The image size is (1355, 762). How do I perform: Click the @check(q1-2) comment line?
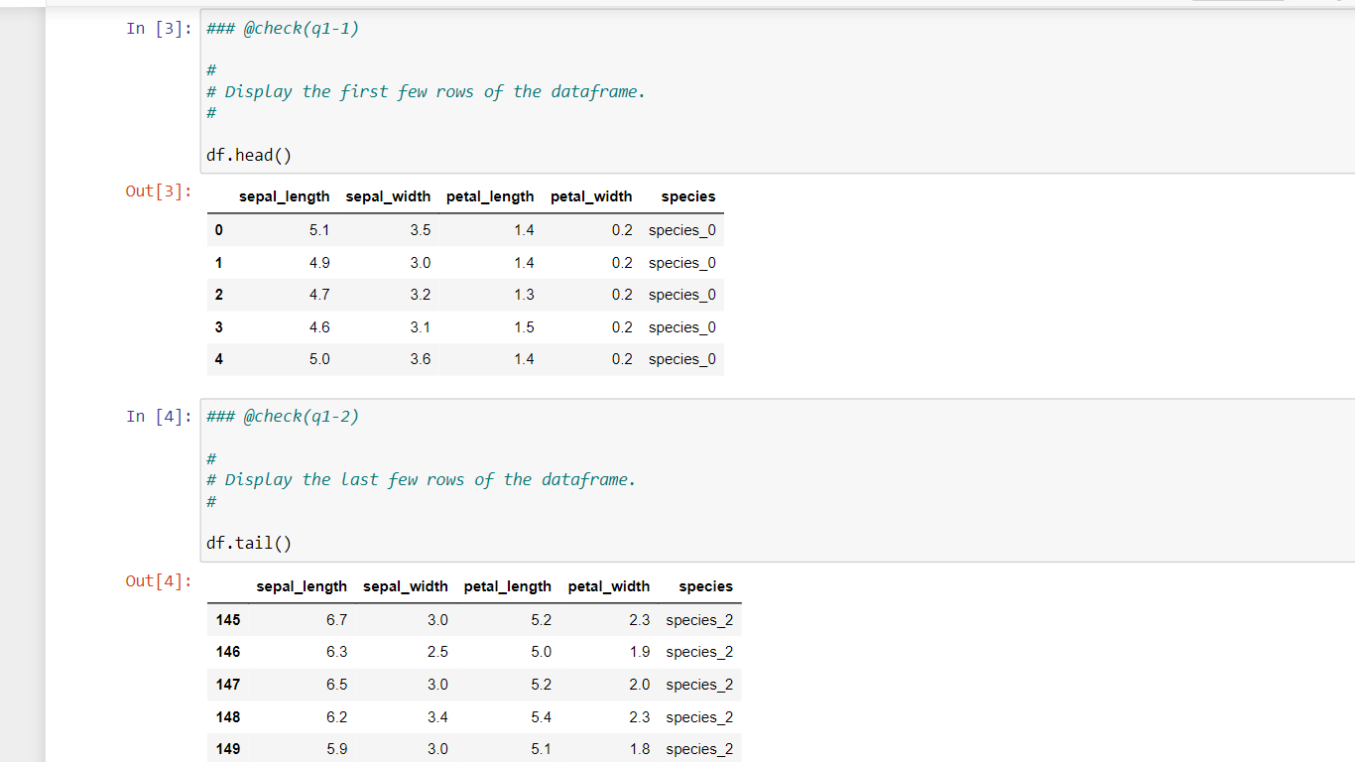click(x=281, y=416)
